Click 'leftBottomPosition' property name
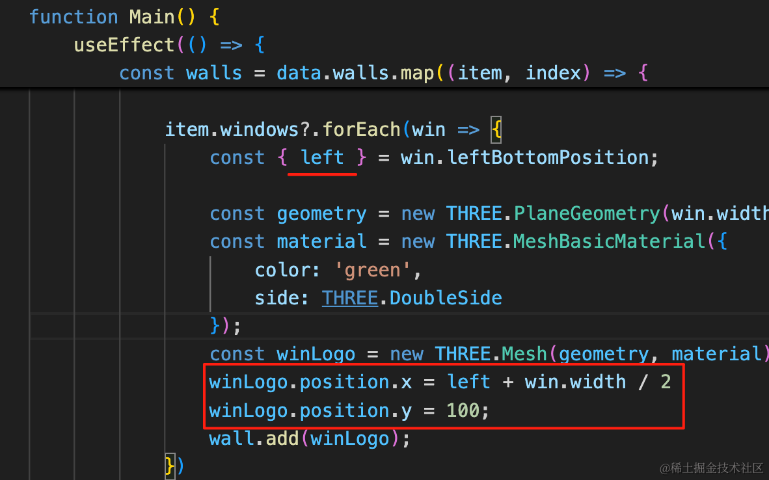 point(548,157)
